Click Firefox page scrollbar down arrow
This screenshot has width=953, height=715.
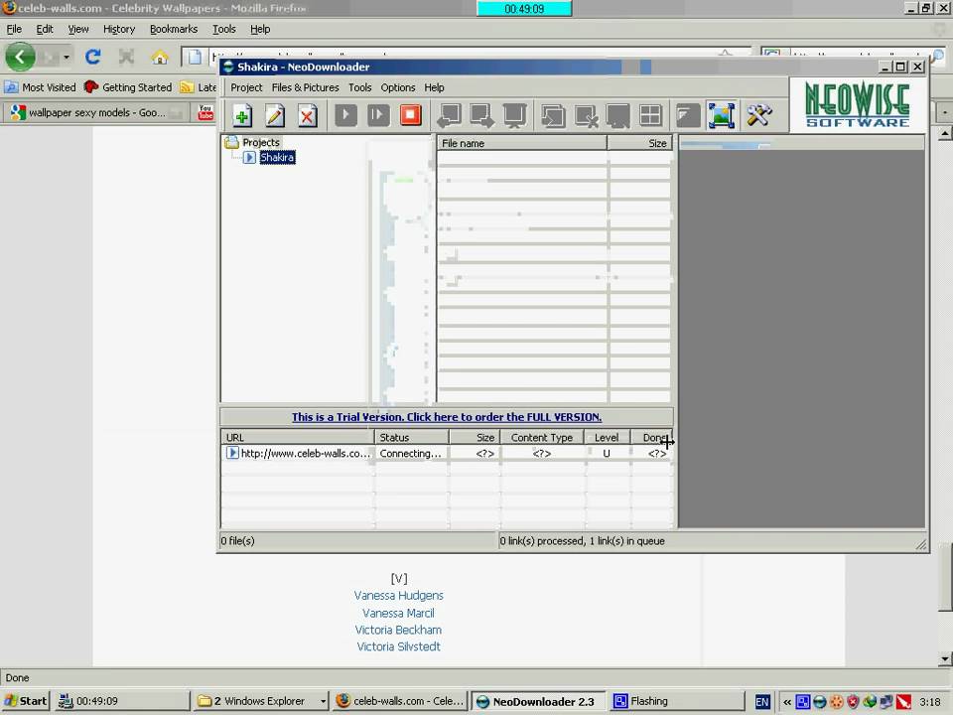(x=944, y=658)
